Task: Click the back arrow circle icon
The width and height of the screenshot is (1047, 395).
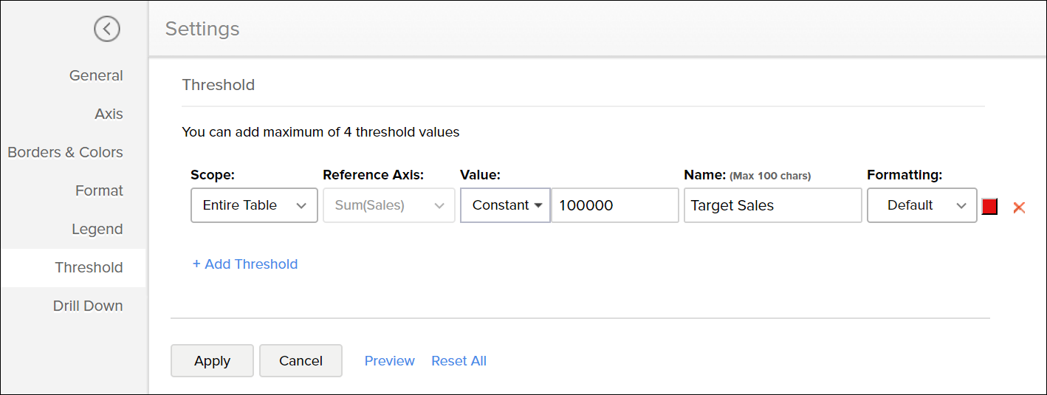Action: click(107, 29)
